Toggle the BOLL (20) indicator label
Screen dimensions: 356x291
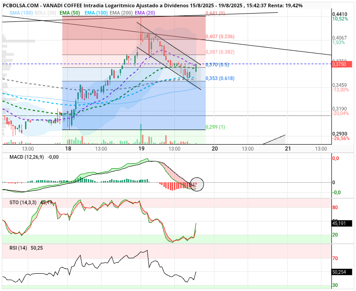pos(46,13)
